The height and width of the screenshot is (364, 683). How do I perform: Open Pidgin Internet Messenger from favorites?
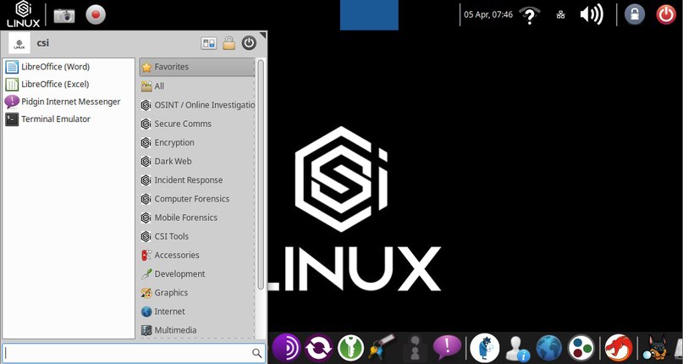[69, 102]
